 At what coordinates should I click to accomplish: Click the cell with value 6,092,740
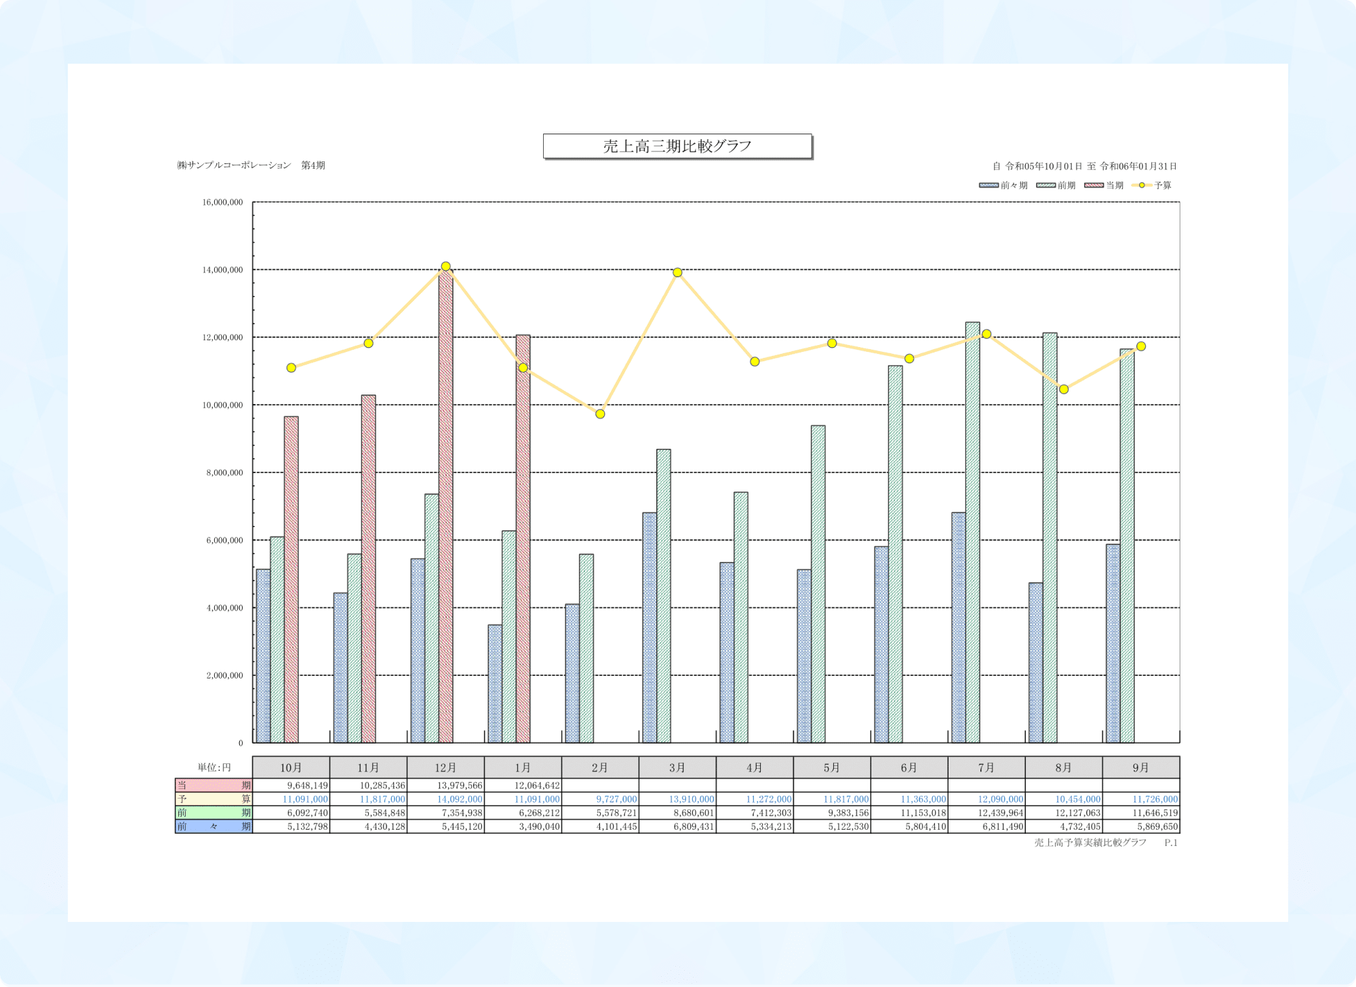[x=291, y=812]
